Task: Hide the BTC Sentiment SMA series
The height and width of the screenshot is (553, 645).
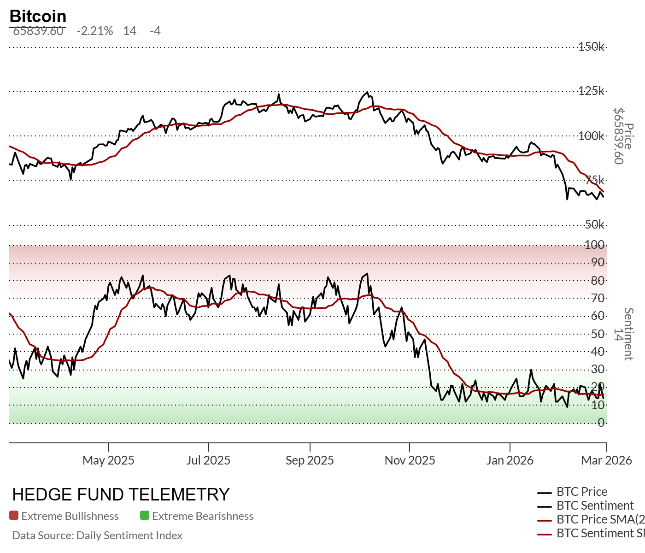Action: [x=599, y=533]
